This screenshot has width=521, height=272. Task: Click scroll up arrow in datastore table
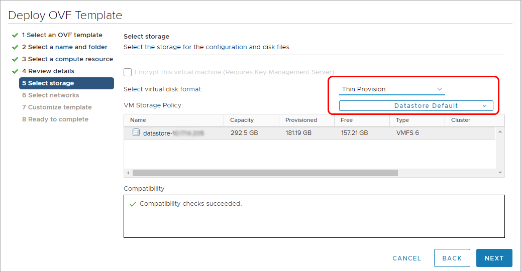pyautogui.click(x=500, y=131)
